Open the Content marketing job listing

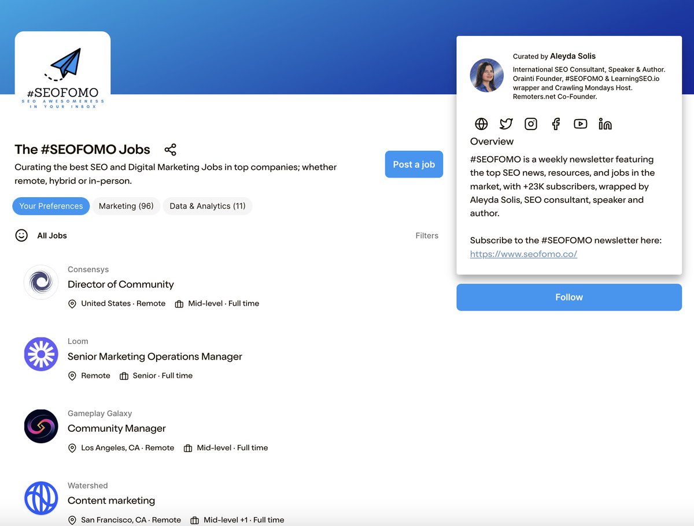coord(112,501)
